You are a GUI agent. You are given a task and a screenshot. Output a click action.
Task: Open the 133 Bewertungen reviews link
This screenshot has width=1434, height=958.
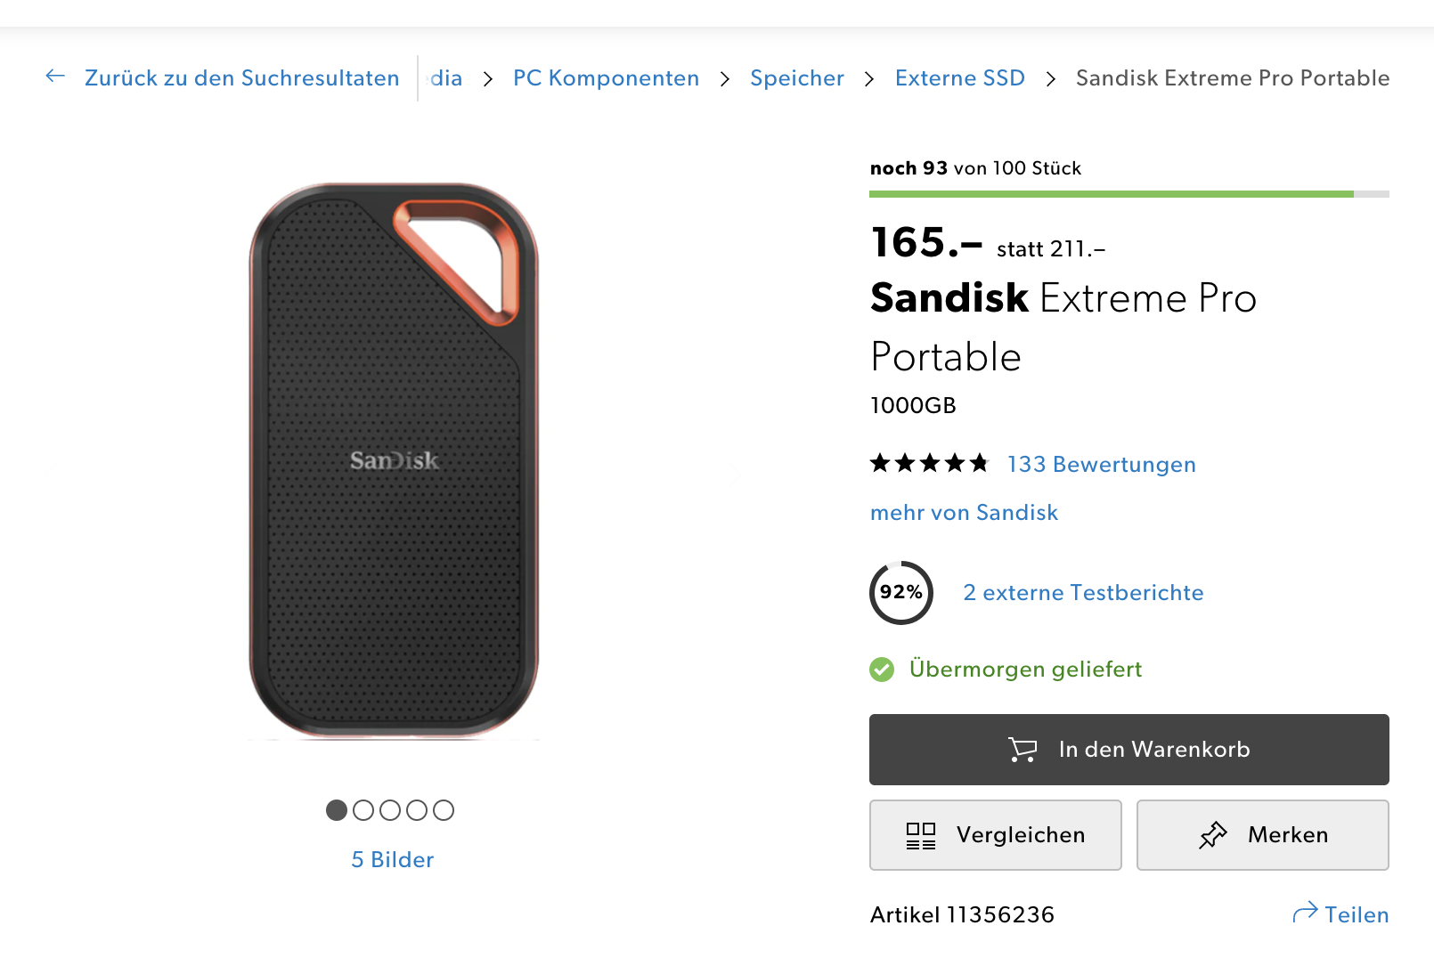[1101, 465]
